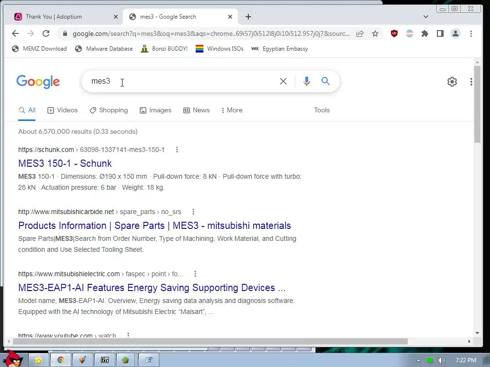Open Google apps dots beside settings gear

(x=471, y=82)
